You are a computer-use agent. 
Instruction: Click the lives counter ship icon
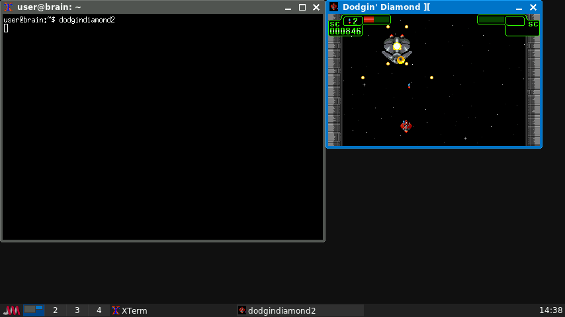[x=348, y=20]
